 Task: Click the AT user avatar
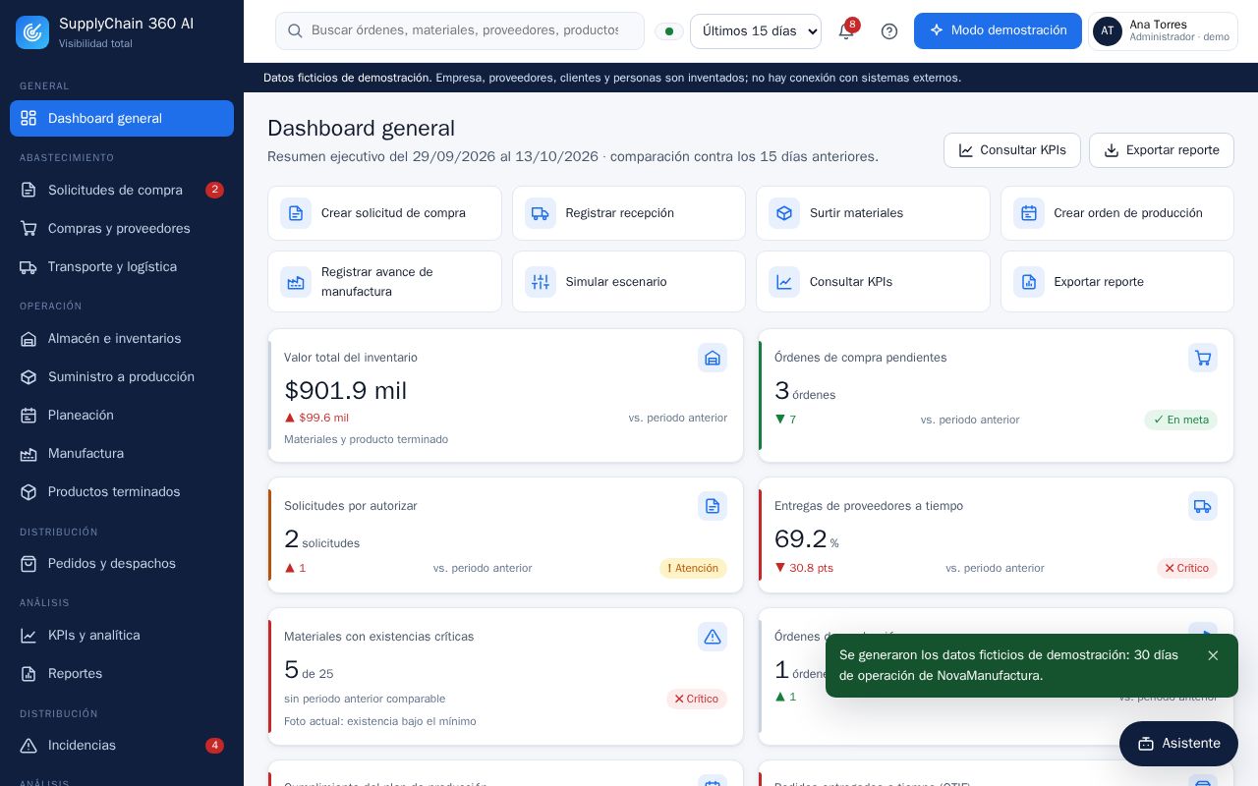coord(1108,31)
